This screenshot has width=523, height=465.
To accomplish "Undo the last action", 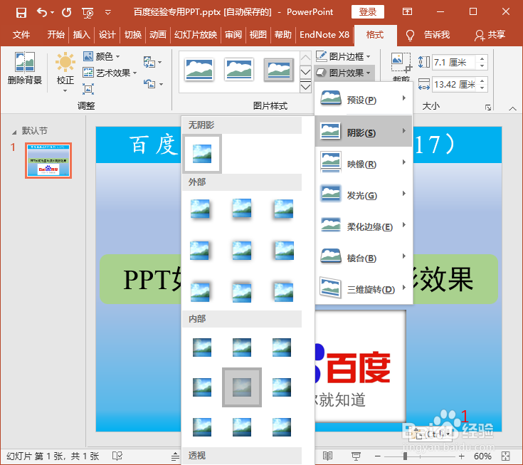I will tap(42, 12).
